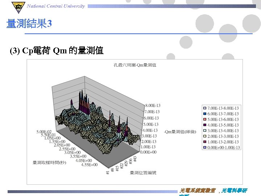Click the 'National Central University' header text
The image size is (261, 196).
pyautogui.click(x=56, y=6)
